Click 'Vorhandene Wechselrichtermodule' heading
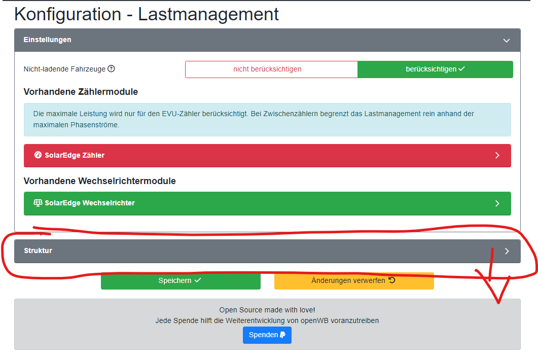The image size is (538, 358). click(x=99, y=181)
